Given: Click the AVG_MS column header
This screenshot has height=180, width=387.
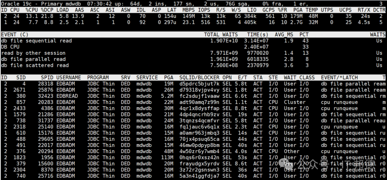Looking at the screenshot, I should coord(284,34).
